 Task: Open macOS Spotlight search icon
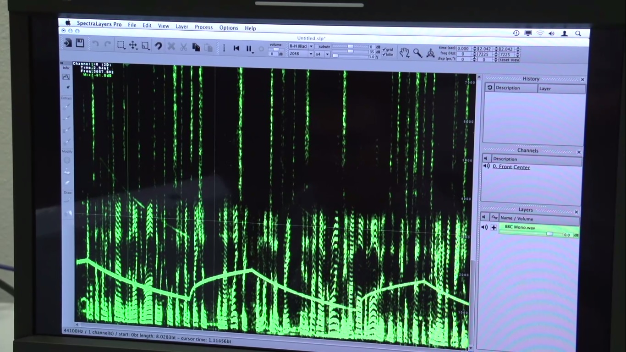point(578,33)
